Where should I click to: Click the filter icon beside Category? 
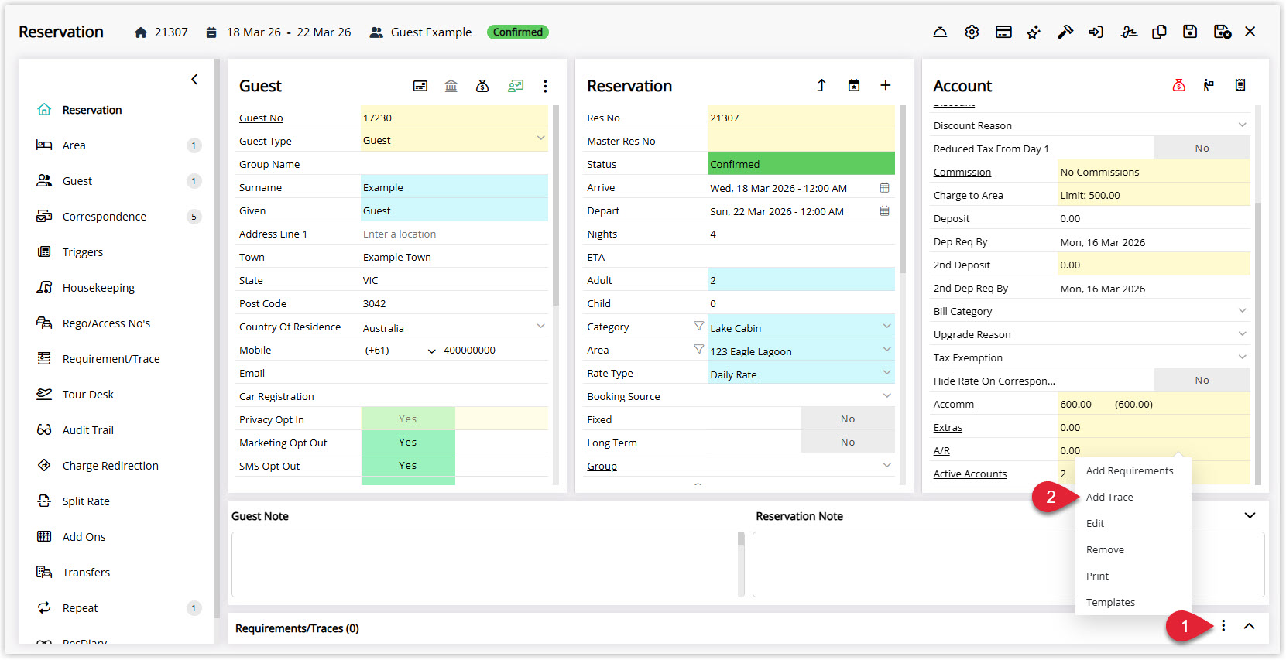[x=699, y=327]
